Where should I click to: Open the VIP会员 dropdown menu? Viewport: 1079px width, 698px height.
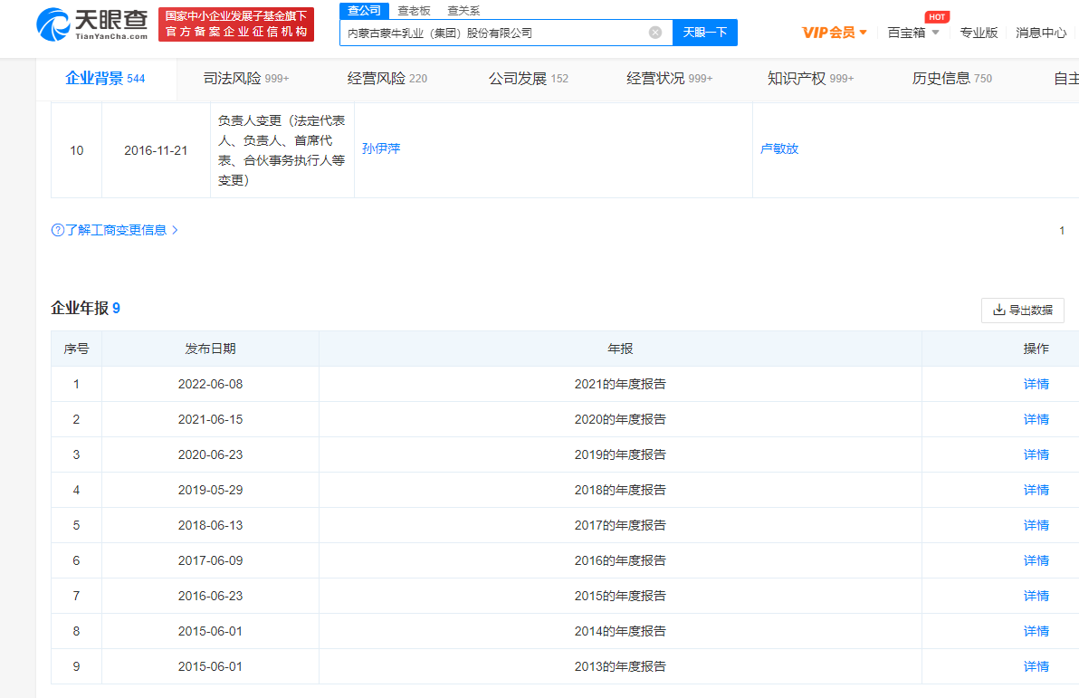(x=834, y=33)
